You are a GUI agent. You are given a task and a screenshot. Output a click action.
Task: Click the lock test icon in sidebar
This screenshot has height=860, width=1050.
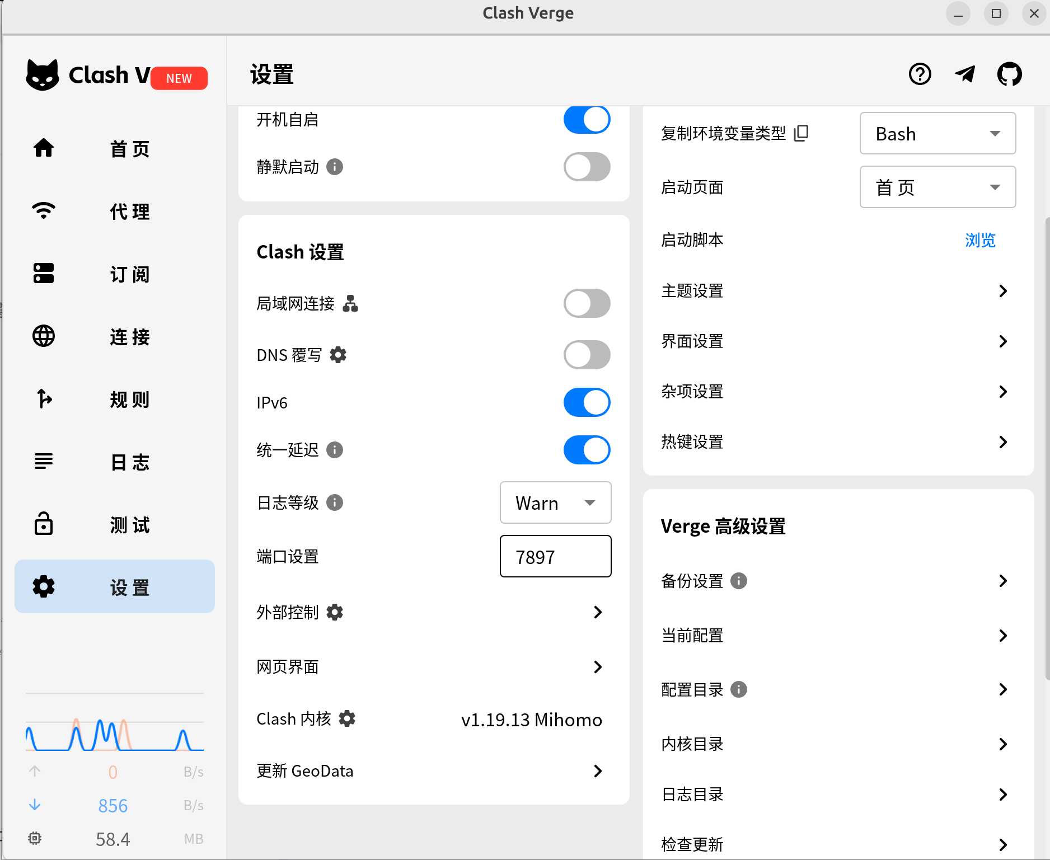[x=44, y=524]
